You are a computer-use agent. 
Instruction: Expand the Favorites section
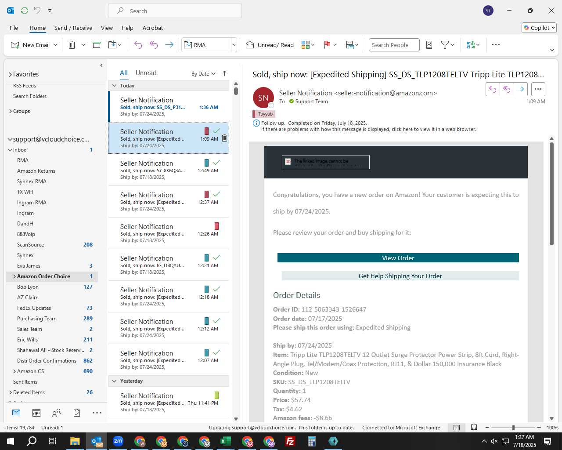pyautogui.click(x=10, y=74)
